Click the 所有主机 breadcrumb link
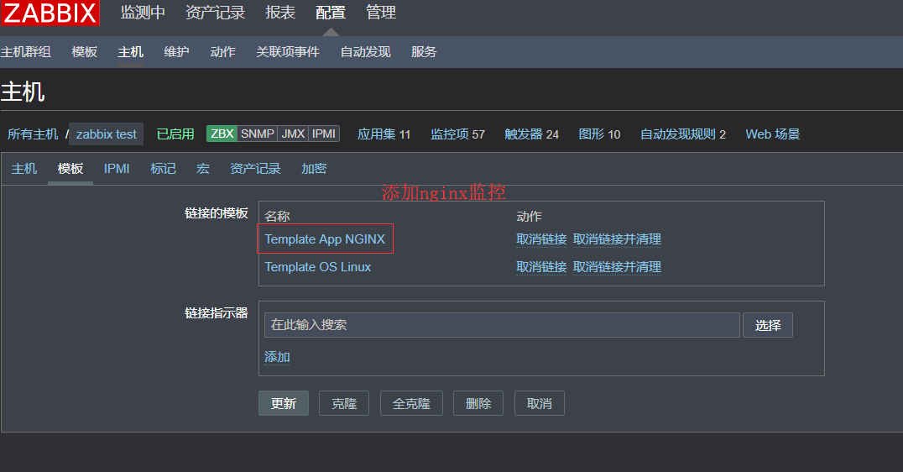Screen dimensions: 903x472 coord(33,134)
